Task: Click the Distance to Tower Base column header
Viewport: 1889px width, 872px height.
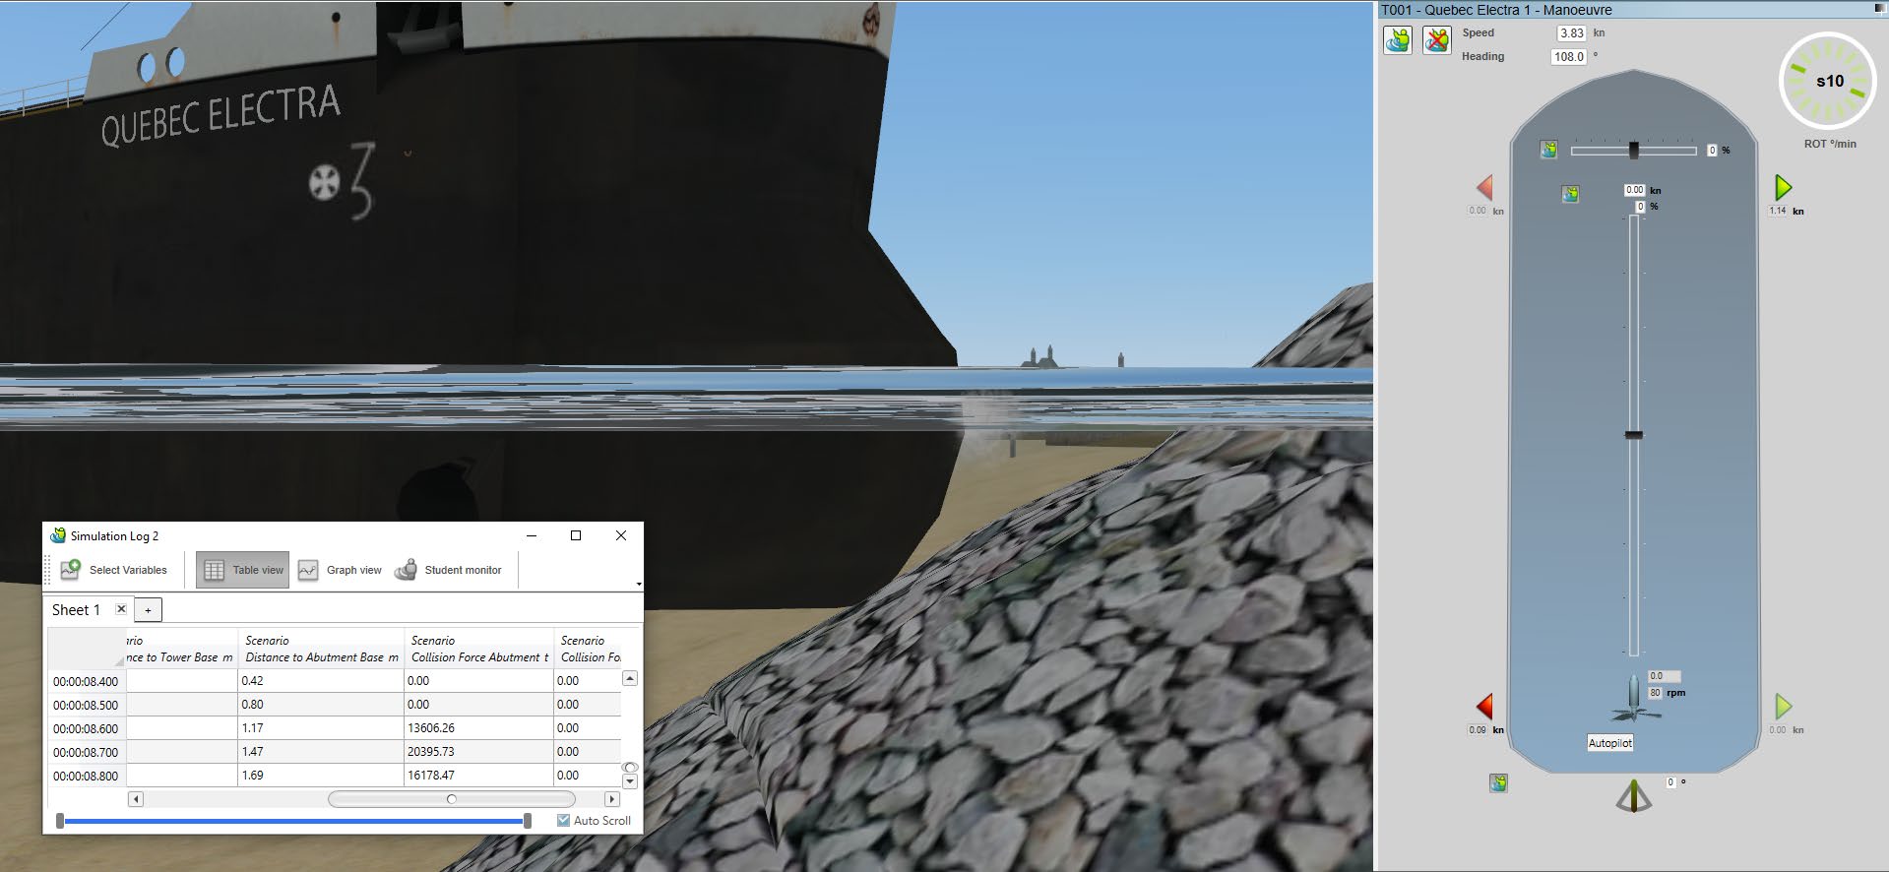Action: (x=182, y=649)
